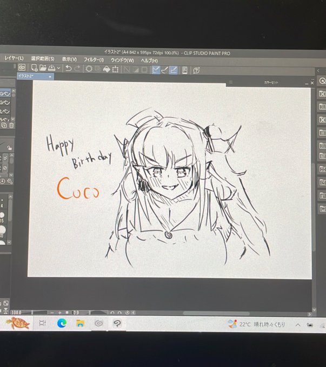Click the turtle search highlight icon on taskbar
Image resolution: width=326 pixels, height=367 pixels.
point(18,323)
